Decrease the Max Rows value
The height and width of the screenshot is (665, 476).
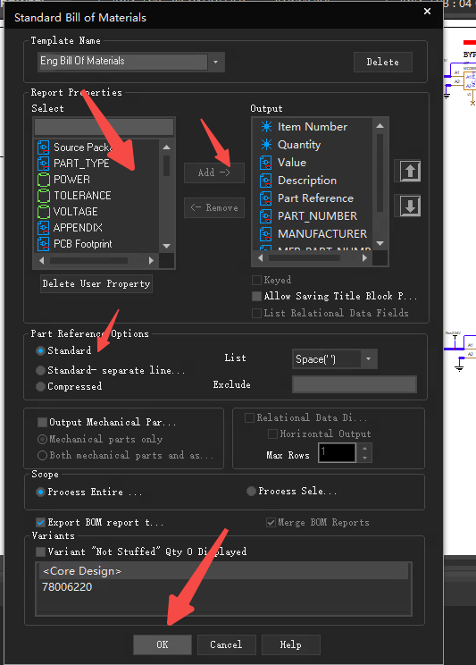(365, 458)
